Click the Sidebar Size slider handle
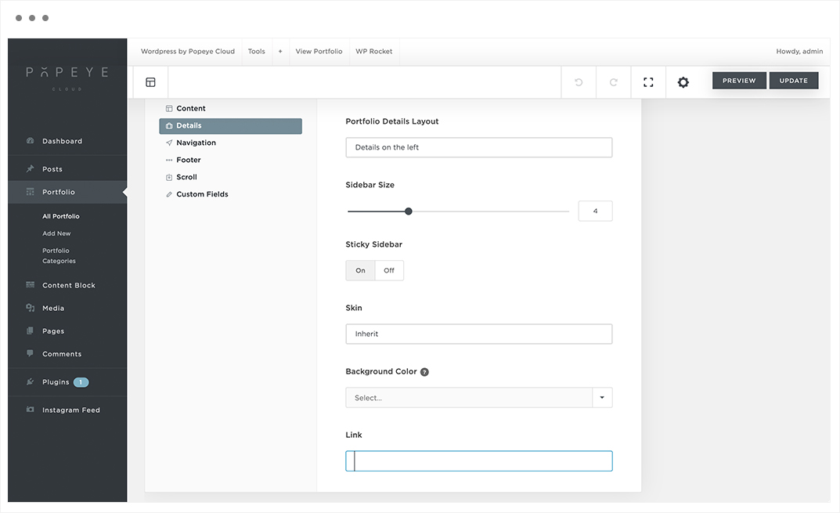Viewport: 840px width, 513px height. [x=408, y=211]
